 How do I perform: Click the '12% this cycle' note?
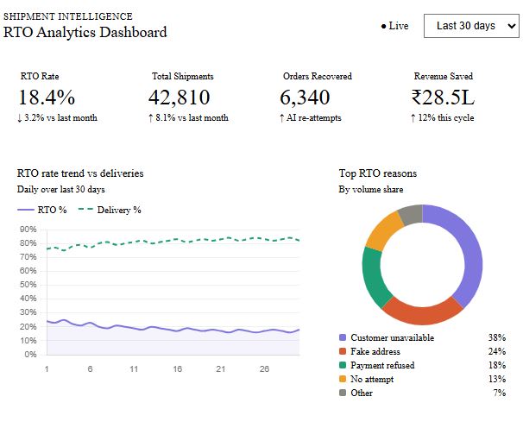tap(443, 117)
